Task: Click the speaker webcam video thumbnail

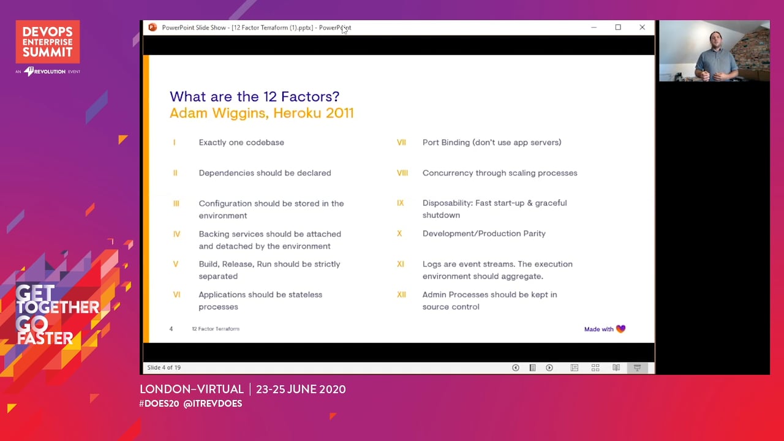Action: (714, 51)
